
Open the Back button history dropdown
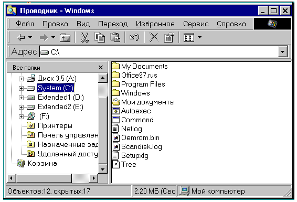coord(30,37)
